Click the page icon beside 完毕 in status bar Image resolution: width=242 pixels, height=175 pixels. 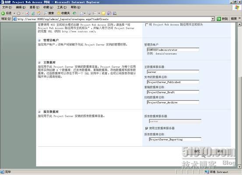2,172
